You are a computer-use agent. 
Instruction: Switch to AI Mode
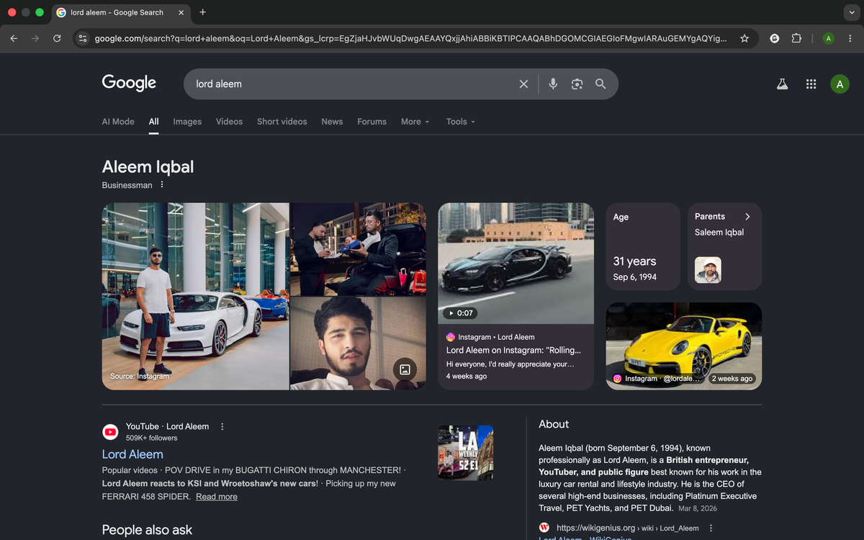[118, 122]
